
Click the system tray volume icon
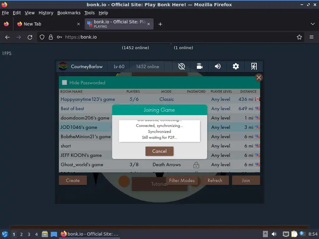click(x=274, y=234)
